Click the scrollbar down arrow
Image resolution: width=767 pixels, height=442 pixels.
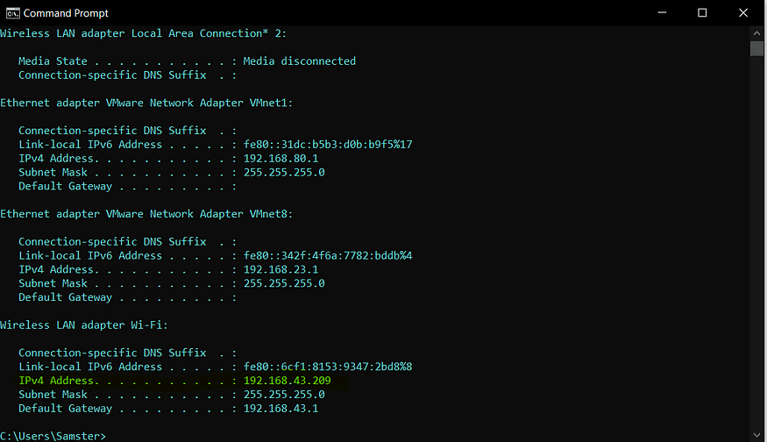[756, 435]
